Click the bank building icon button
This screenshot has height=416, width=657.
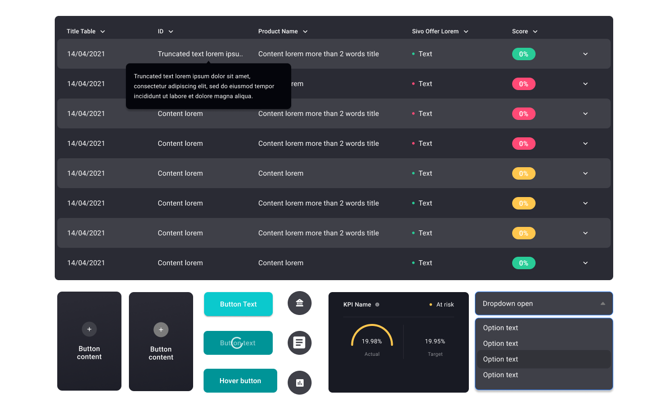coord(300,303)
